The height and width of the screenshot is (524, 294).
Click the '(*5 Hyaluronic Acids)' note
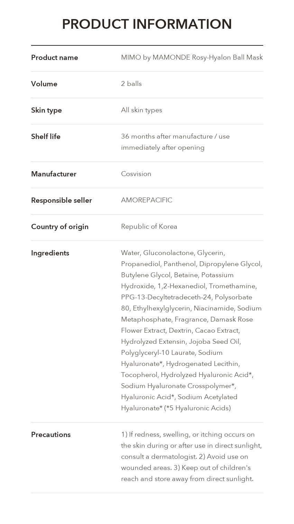(197, 408)
